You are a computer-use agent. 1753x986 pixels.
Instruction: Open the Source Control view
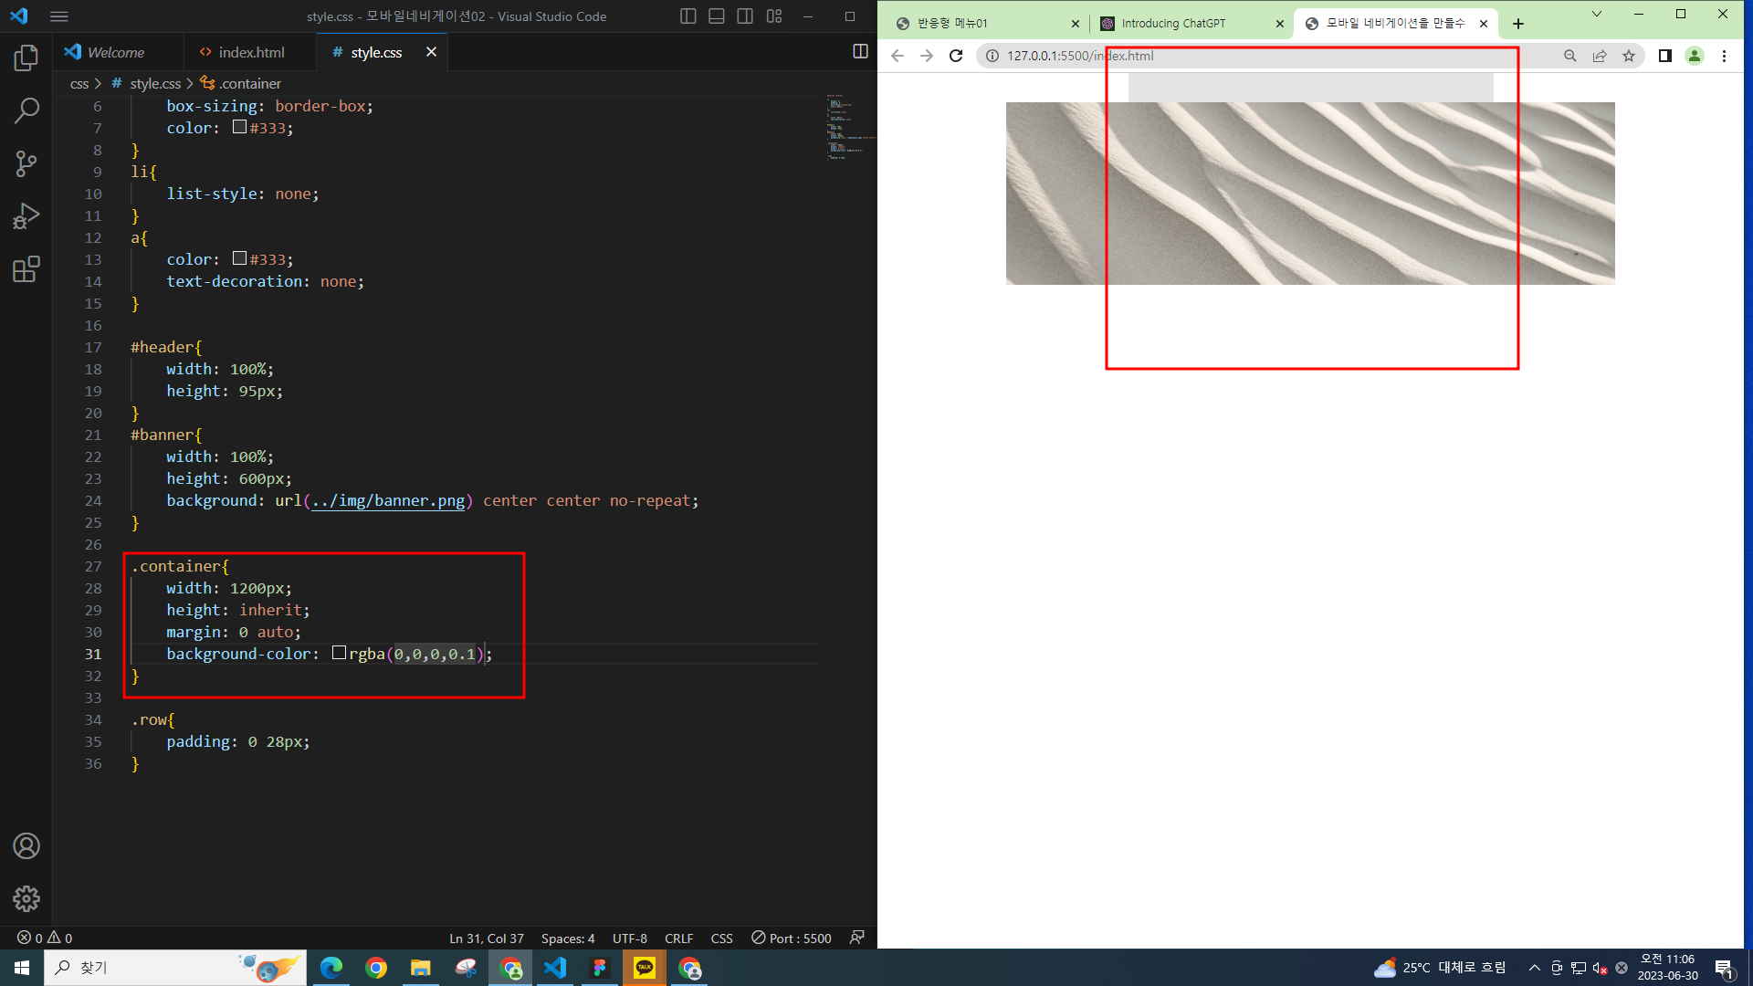[x=26, y=164]
